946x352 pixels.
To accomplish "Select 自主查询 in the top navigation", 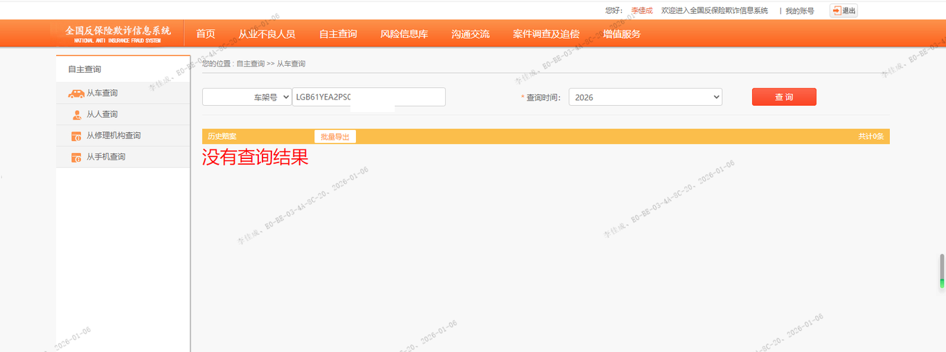I will point(338,34).
